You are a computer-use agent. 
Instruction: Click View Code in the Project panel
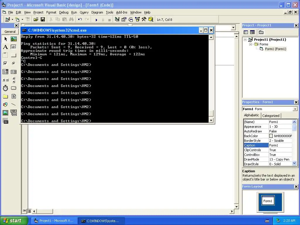click(x=246, y=32)
